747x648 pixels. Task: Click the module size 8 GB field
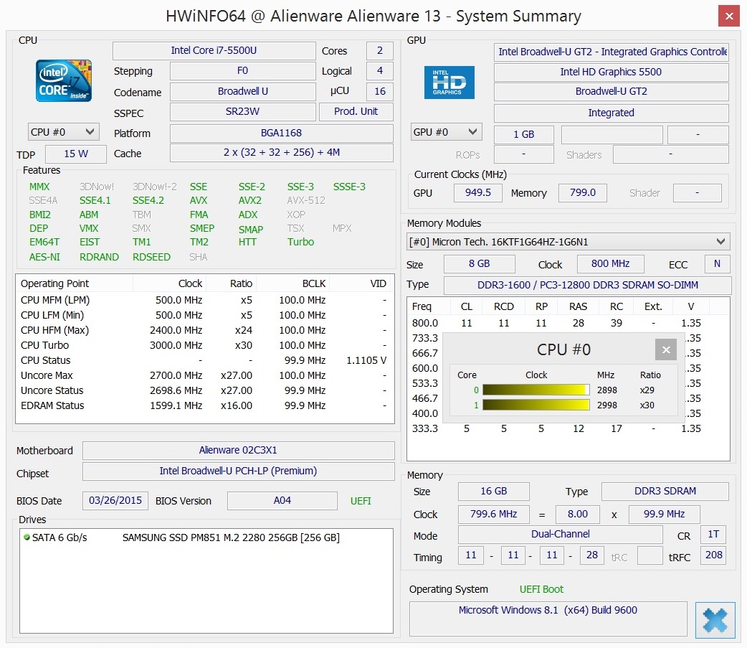point(480,263)
